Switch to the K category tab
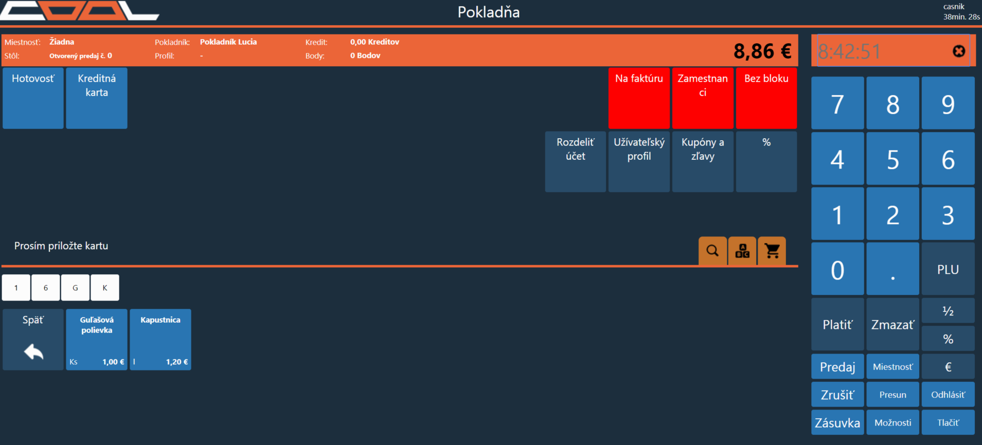982x445 pixels. point(105,288)
